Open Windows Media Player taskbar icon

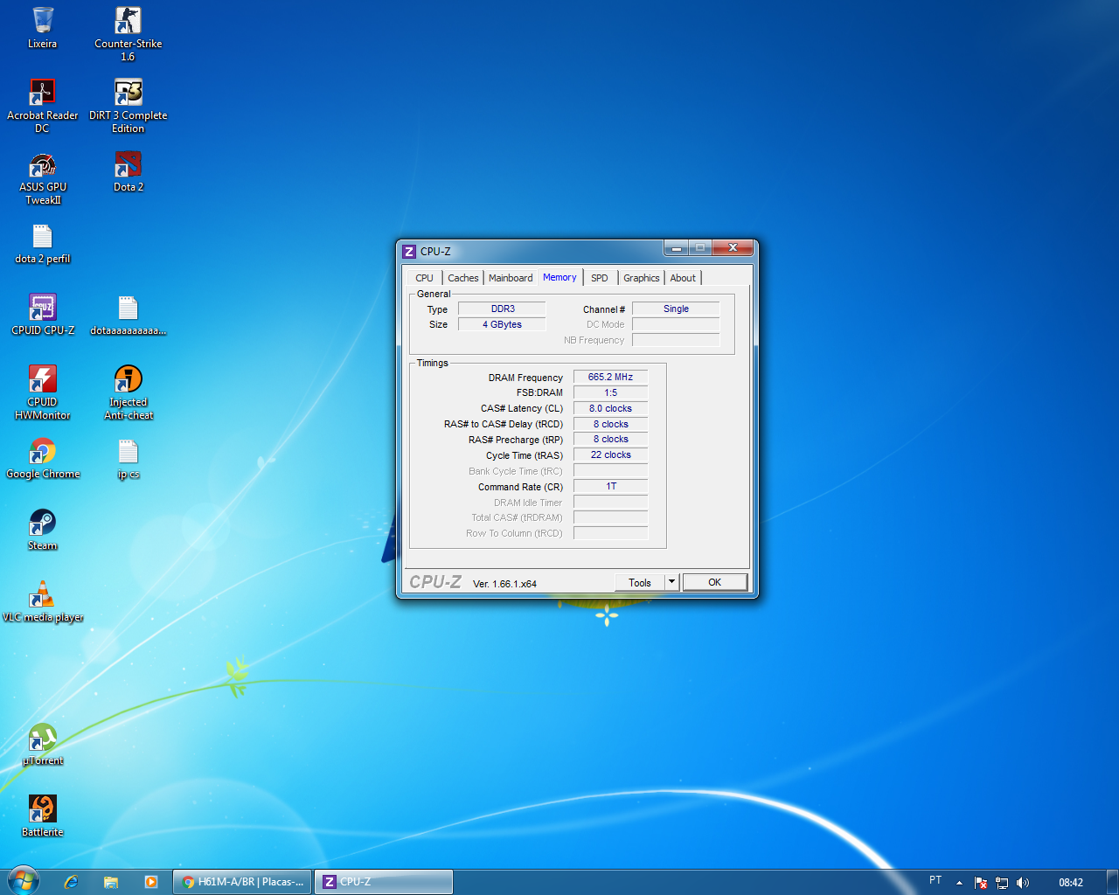[150, 882]
